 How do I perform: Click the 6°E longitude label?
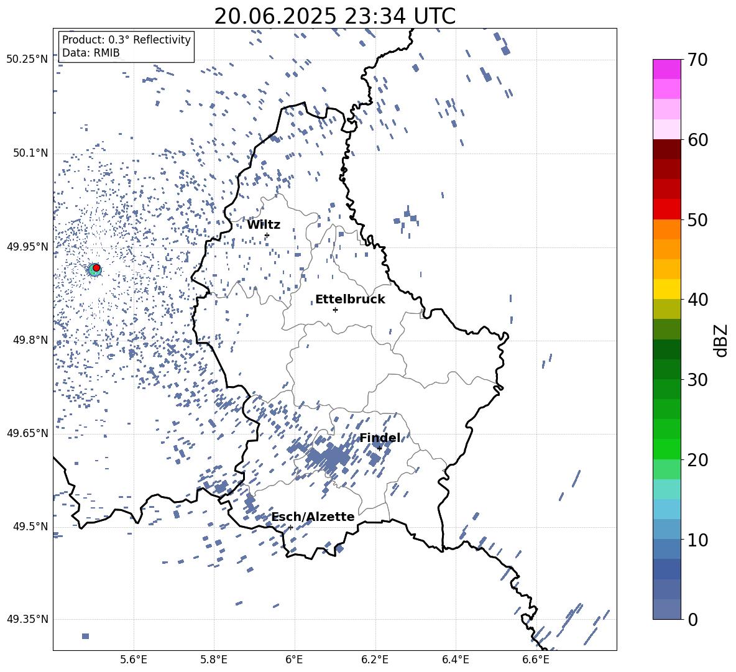(294, 660)
